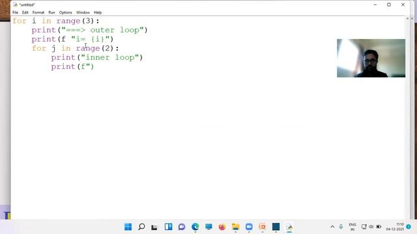Launch Firefox from the taskbar

pyautogui.click(x=222, y=227)
